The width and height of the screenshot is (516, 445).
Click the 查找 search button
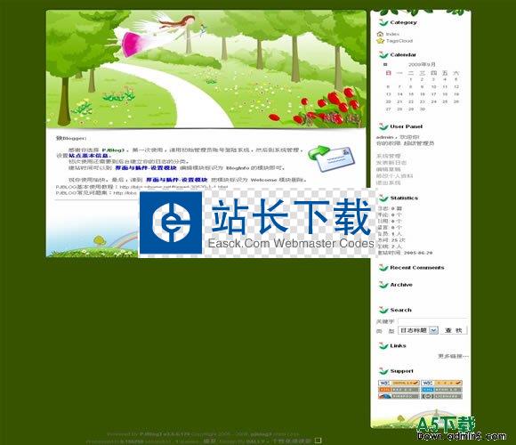(454, 330)
